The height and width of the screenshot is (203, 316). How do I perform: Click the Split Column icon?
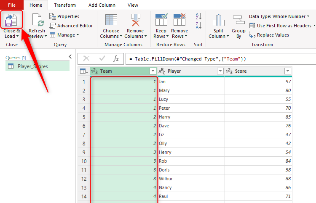[x=219, y=22]
